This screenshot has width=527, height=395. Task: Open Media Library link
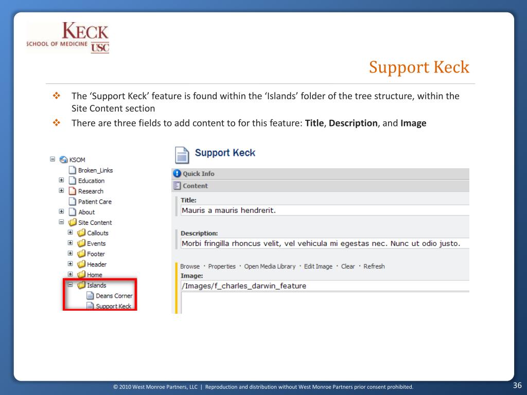[270, 266]
